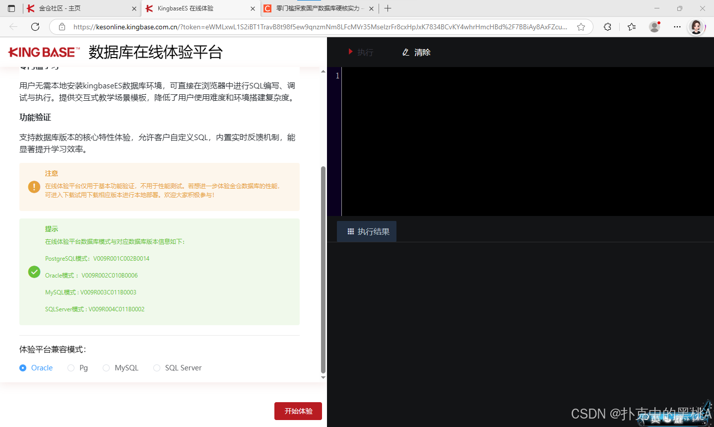Viewport: 714px width, 427px height.
Task: Click the 数据库在线体验平台 title
Action: click(x=156, y=52)
